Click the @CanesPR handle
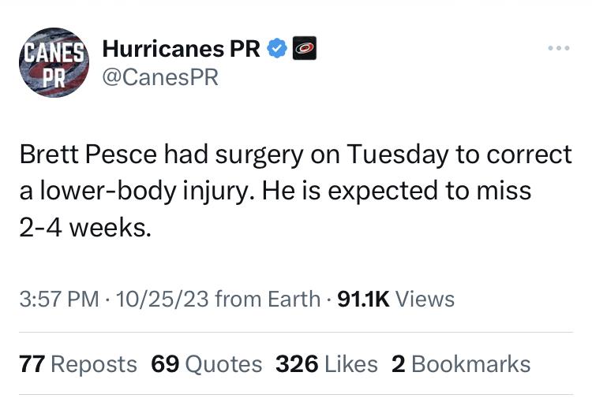 pyautogui.click(x=160, y=77)
